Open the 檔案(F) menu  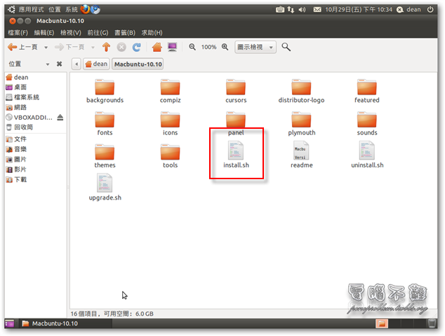[18, 32]
